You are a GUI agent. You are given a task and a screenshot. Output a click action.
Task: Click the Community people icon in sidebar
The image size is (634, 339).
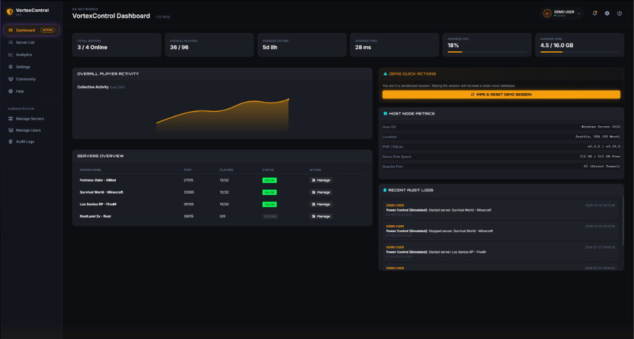[11, 79]
